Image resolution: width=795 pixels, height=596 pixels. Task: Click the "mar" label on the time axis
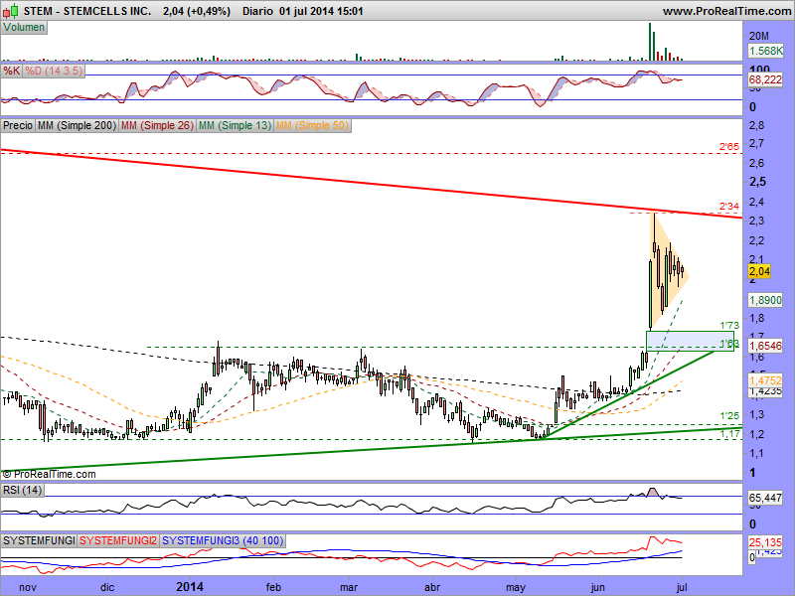[349, 587]
